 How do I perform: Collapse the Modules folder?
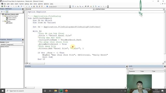(3, 21)
